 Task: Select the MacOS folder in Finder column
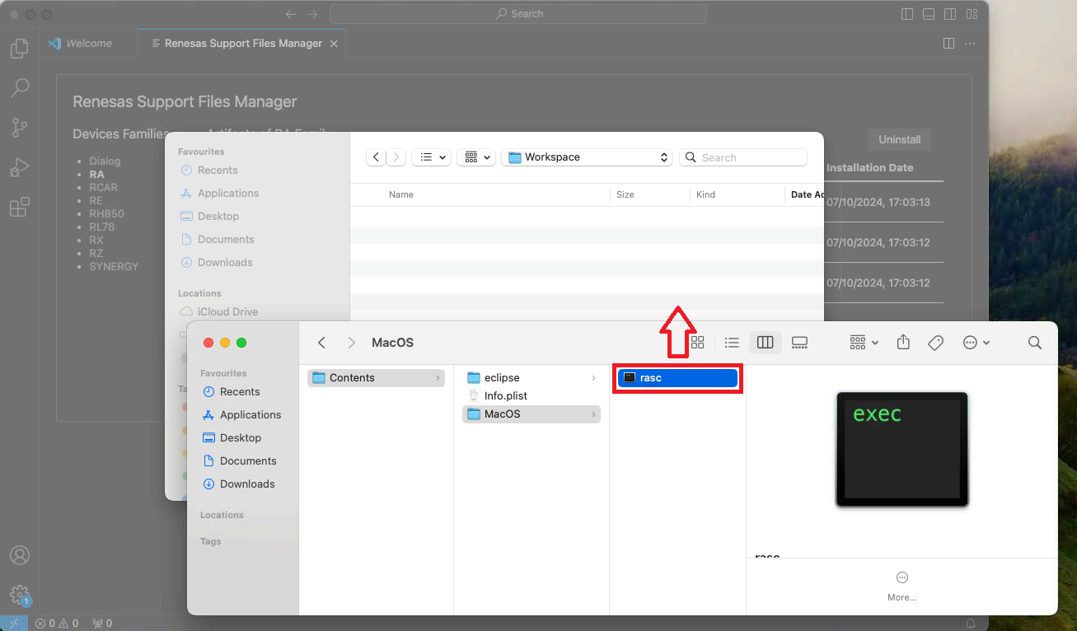[x=531, y=414]
